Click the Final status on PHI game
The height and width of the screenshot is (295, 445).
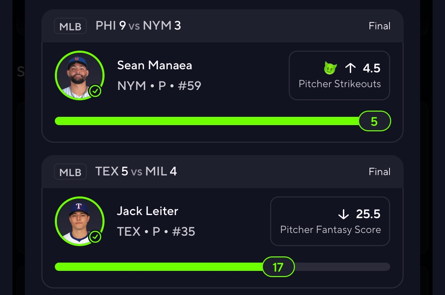pos(379,26)
